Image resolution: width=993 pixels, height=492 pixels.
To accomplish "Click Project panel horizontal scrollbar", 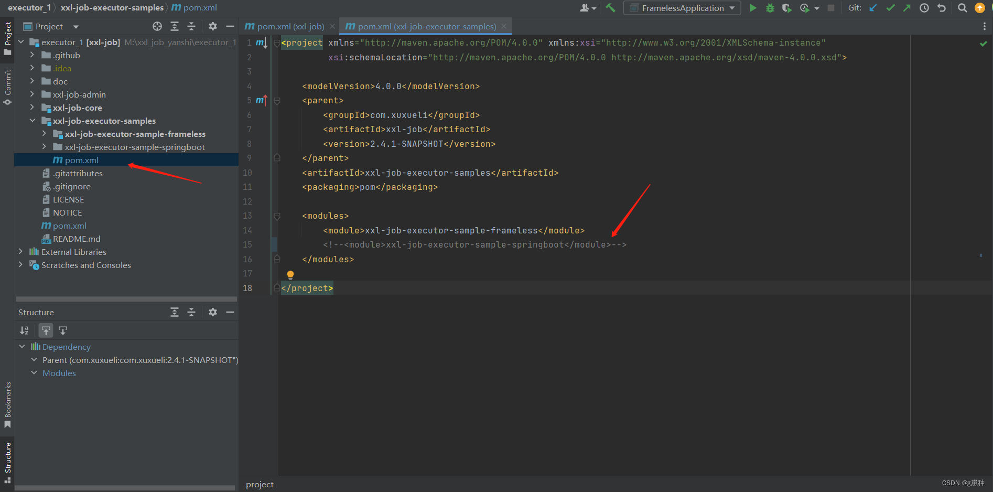I will [126, 299].
